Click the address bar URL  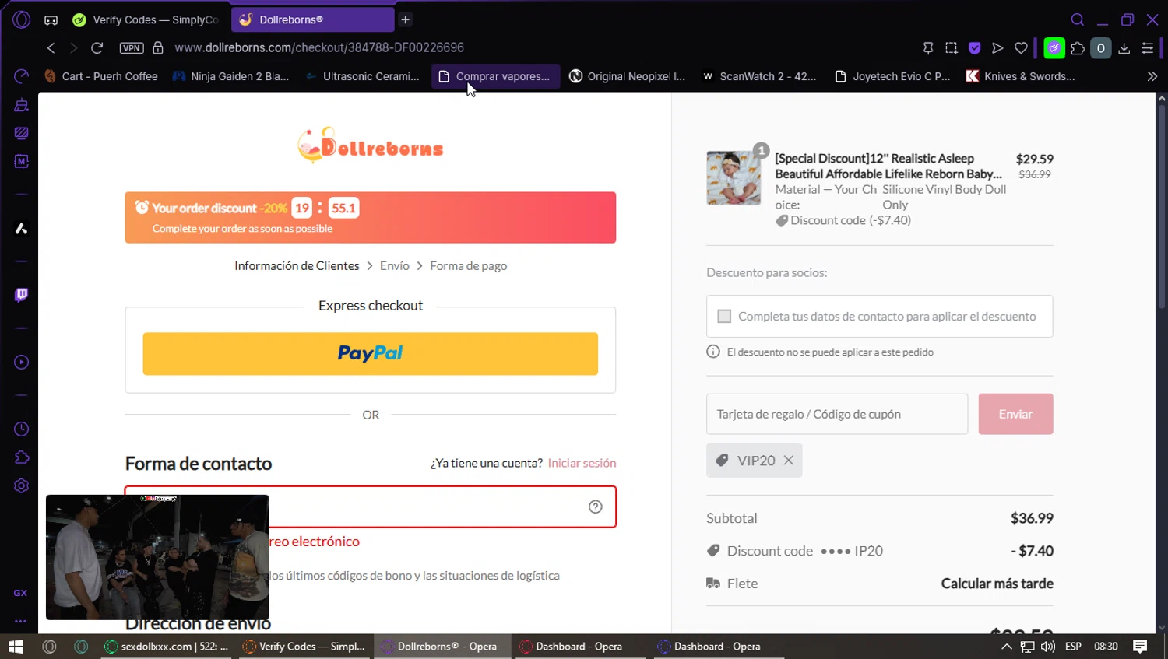click(319, 47)
